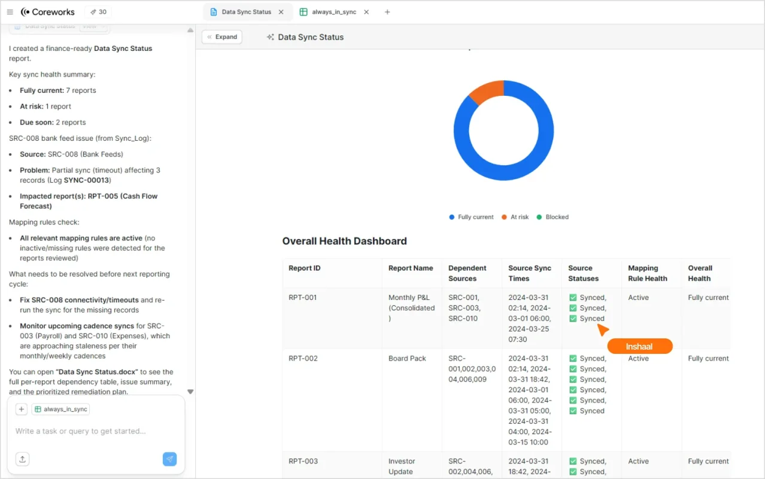Image resolution: width=765 pixels, height=479 pixels.
Task: Click the upload file icon in chat box
Action: pyautogui.click(x=22, y=459)
